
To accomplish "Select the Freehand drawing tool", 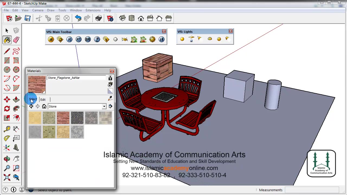I will click(16, 51).
